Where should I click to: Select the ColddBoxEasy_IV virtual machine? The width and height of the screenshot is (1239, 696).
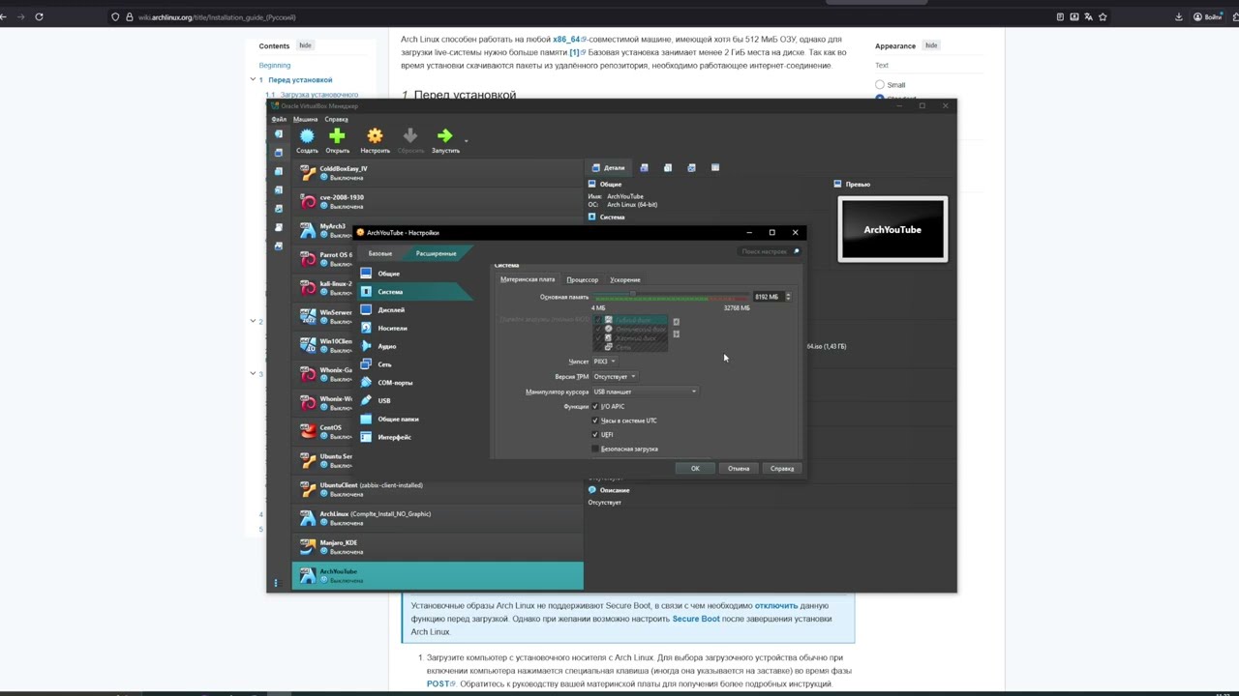point(438,173)
